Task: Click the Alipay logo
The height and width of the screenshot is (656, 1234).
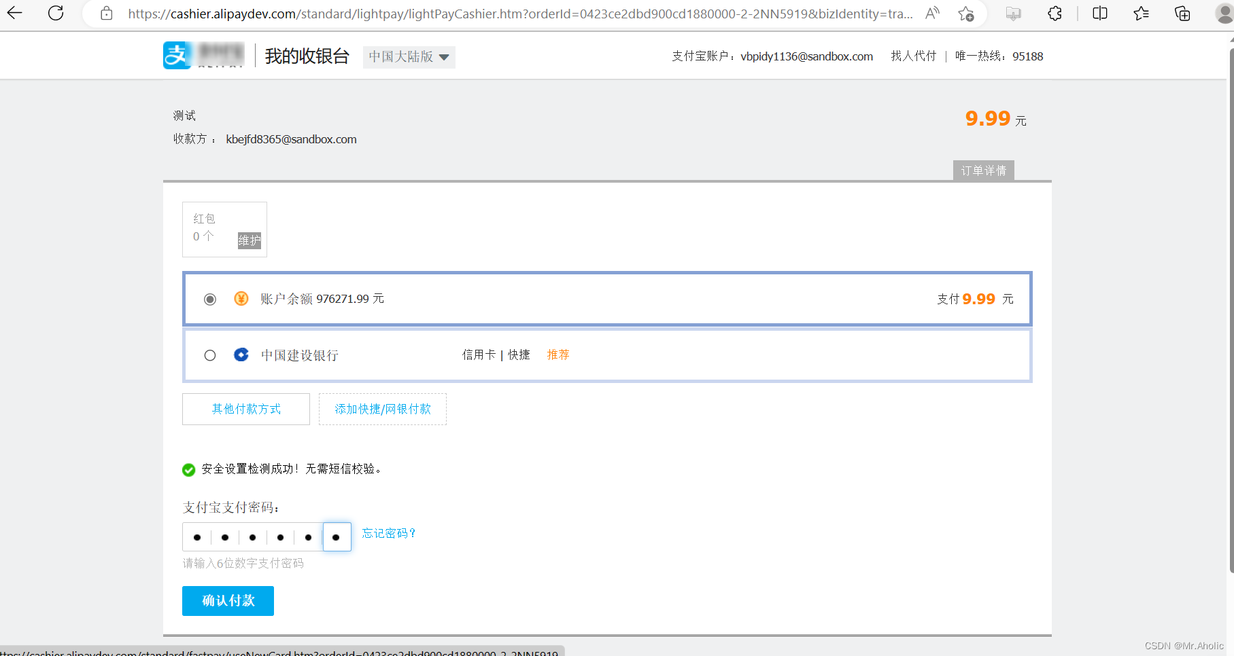Action: coord(203,56)
